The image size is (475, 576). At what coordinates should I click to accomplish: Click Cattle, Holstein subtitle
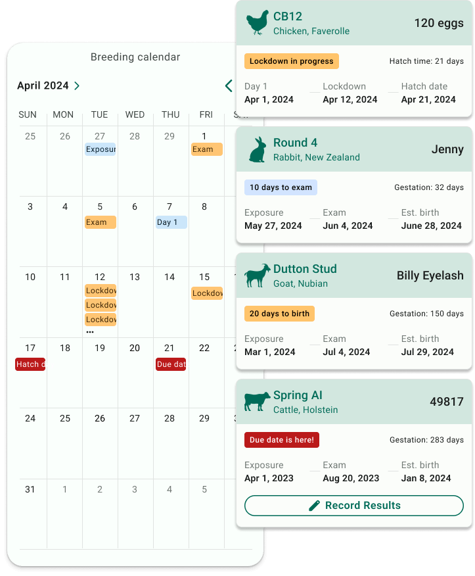[305, 410]
